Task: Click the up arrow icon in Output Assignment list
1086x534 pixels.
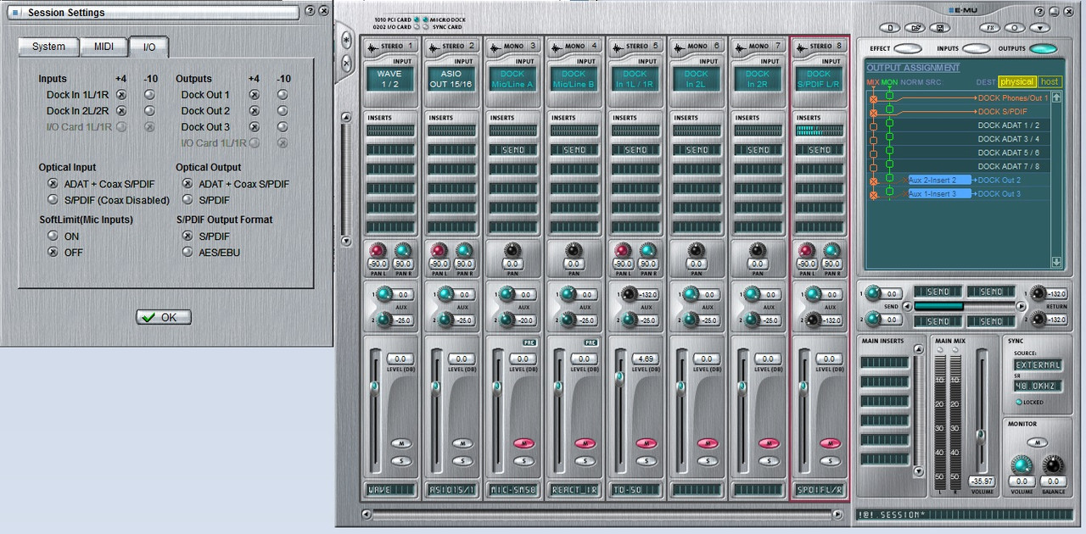Action: (1056, 97)
